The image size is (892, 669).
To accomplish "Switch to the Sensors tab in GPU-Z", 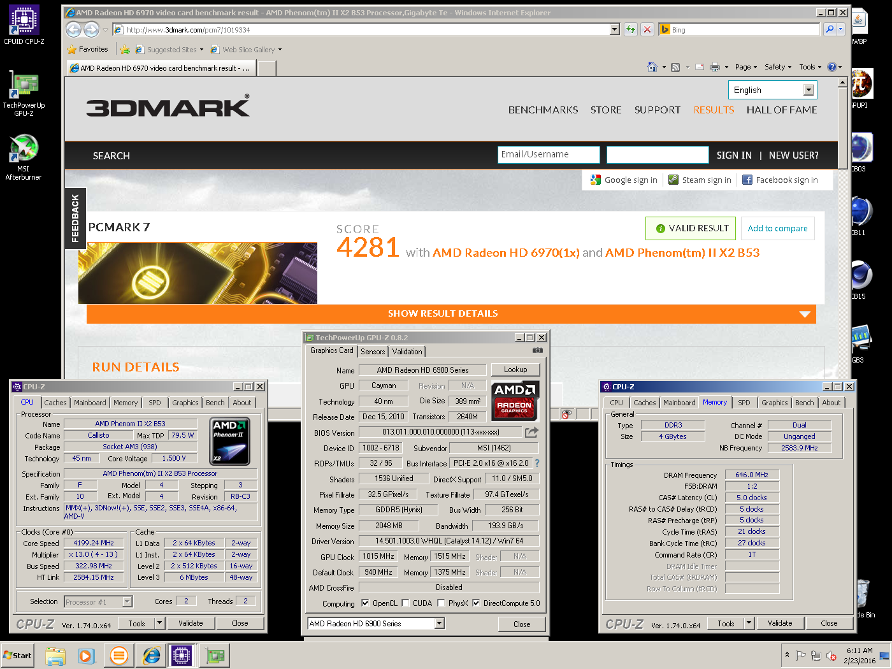I will tap(373, 352).
